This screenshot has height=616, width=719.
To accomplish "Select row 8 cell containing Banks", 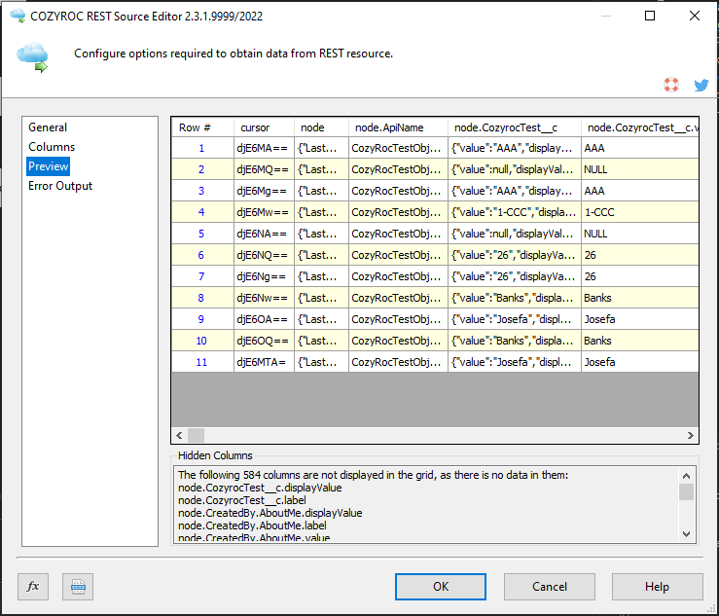I will tap(597, 298).
